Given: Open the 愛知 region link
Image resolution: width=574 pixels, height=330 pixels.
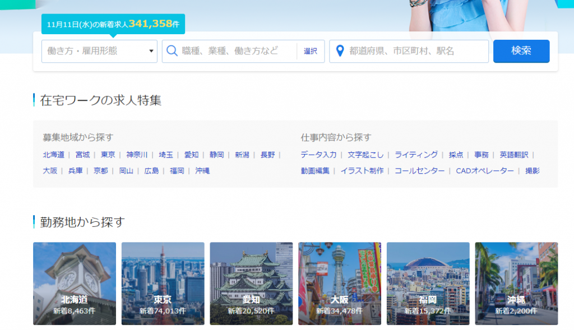Looking at the screenshot, I should (x=192, y=155).
